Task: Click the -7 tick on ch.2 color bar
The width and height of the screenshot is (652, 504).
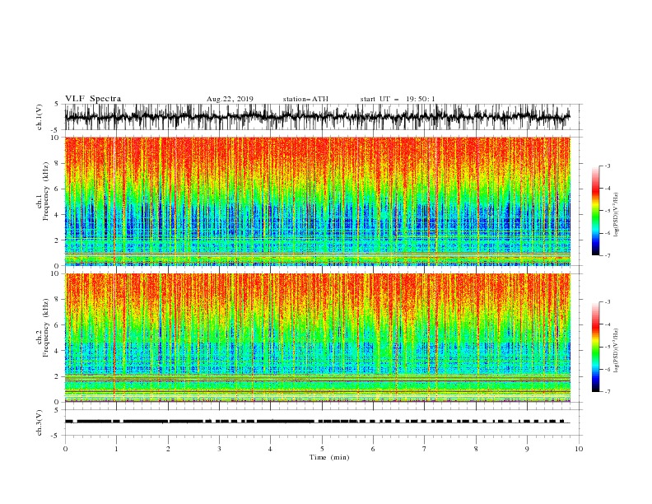Action: click(x=607, y=392)
